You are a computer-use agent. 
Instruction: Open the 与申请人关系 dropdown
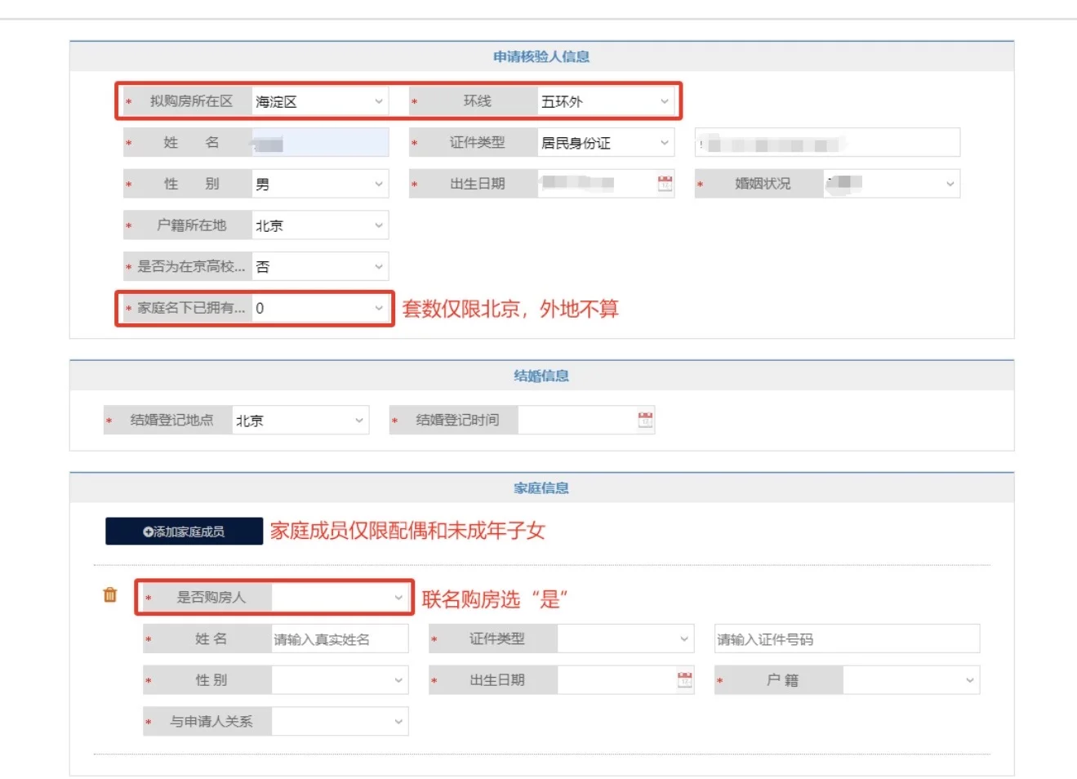[340, 721]
